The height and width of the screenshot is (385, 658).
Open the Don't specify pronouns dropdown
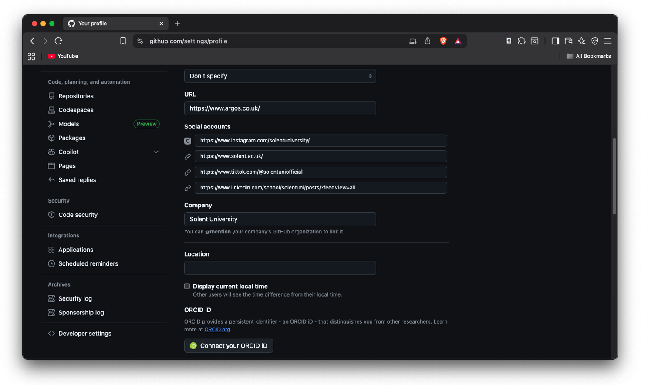(280, 76)
